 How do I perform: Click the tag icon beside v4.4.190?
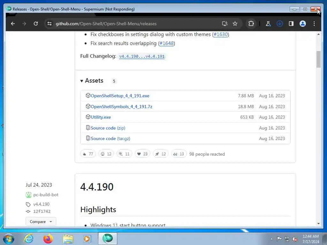pos(28,204)
